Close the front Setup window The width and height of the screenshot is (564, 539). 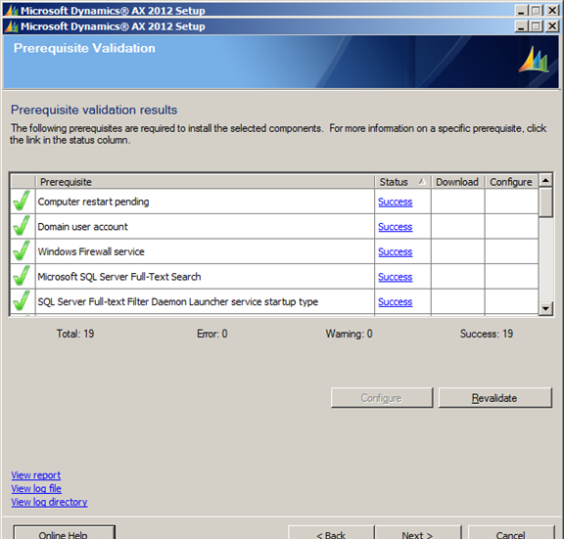552,26
